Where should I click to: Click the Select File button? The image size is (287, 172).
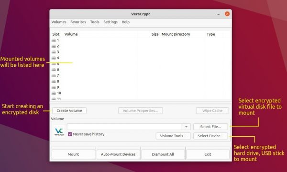coord(210,127)
